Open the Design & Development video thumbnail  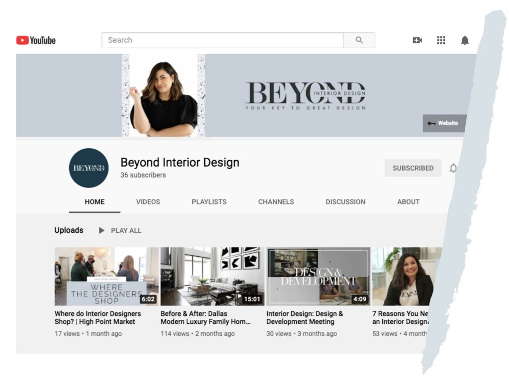click(x=318, y=277)
